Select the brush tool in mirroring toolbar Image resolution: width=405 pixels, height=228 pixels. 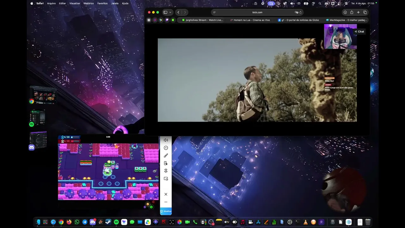(x=166, y=155)
